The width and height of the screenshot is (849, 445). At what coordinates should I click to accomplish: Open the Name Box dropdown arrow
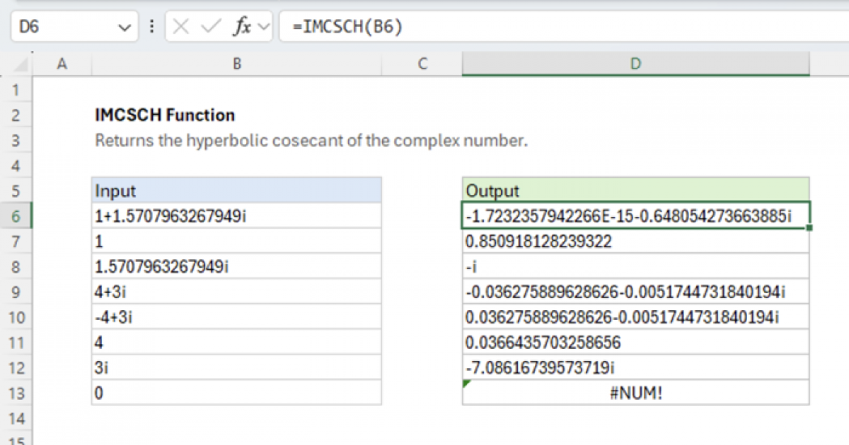[x=125, y=26]
